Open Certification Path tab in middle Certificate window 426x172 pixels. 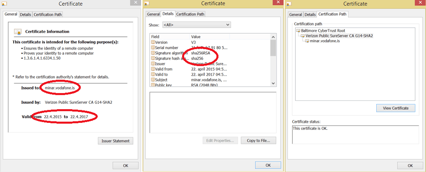tap(190, 14)
